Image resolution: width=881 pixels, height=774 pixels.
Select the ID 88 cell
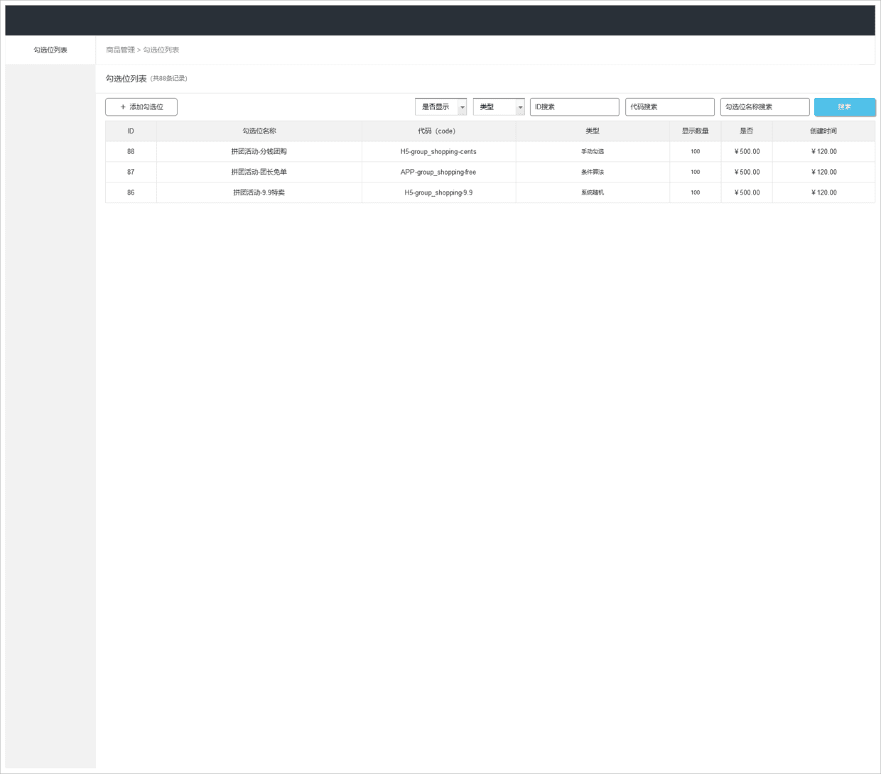131,151
